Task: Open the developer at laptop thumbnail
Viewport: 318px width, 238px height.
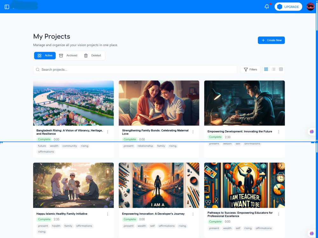Action: [x=244, y=103]
